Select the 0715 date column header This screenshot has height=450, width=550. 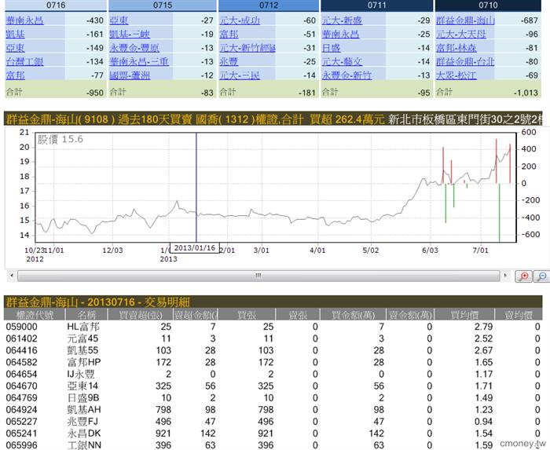163,5
